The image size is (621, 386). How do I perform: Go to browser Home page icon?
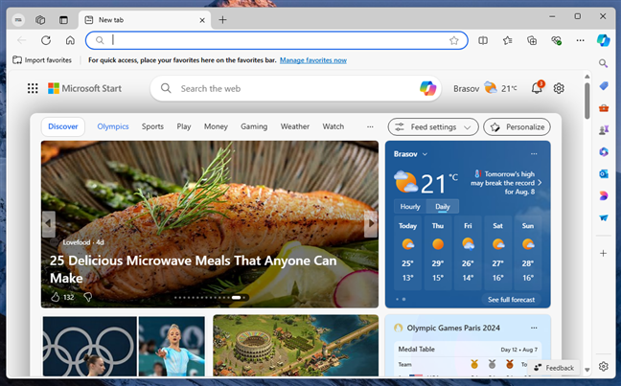70,40
